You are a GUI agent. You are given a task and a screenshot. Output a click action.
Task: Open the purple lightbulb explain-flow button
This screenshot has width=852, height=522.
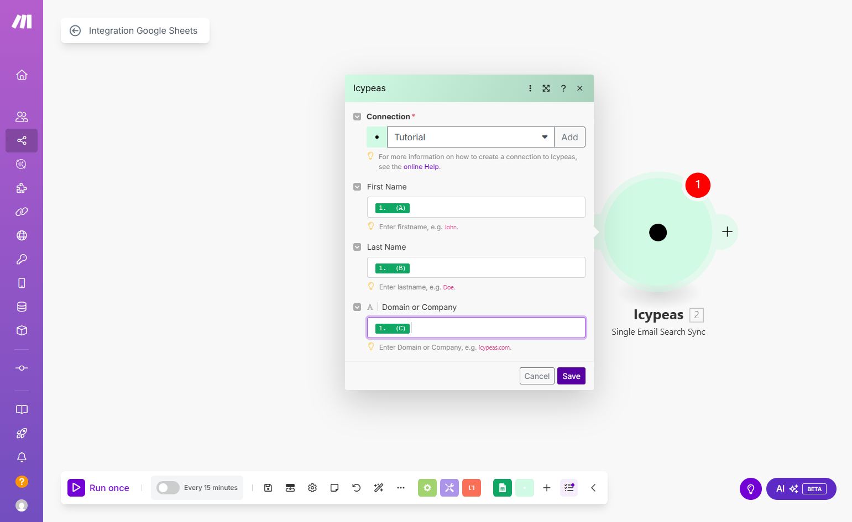tap(751, 489)
